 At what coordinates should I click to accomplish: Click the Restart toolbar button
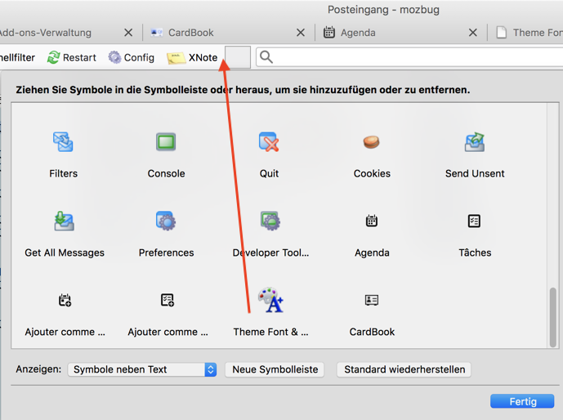[x=72, y=57]
